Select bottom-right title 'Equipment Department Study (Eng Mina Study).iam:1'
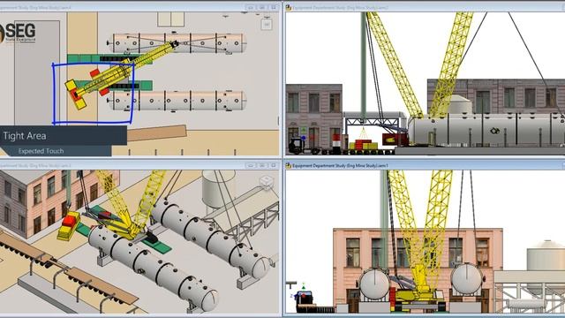This screenshot has width=565, height=318. coord(340,166)
